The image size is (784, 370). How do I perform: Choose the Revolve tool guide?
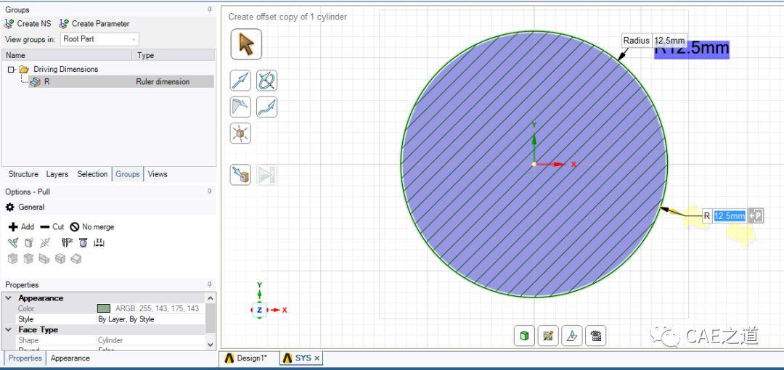pyautogui.click(x=266, y=81)
